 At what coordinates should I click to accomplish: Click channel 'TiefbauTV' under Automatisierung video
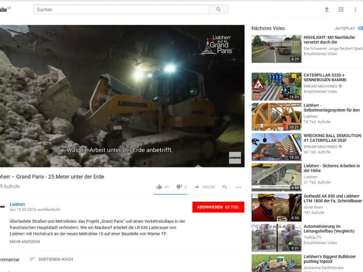coord(313,238)
